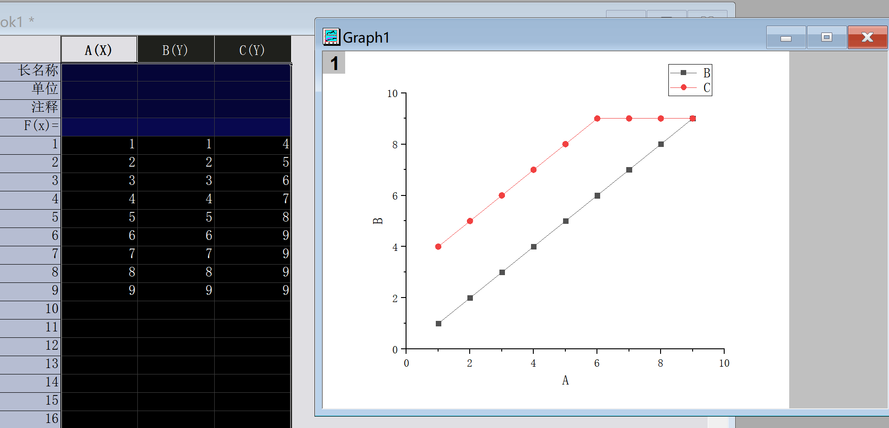The width and height of the screenshot is (889, 428).
Task: Maximize the Graph1 window
Action: (826, 38)
